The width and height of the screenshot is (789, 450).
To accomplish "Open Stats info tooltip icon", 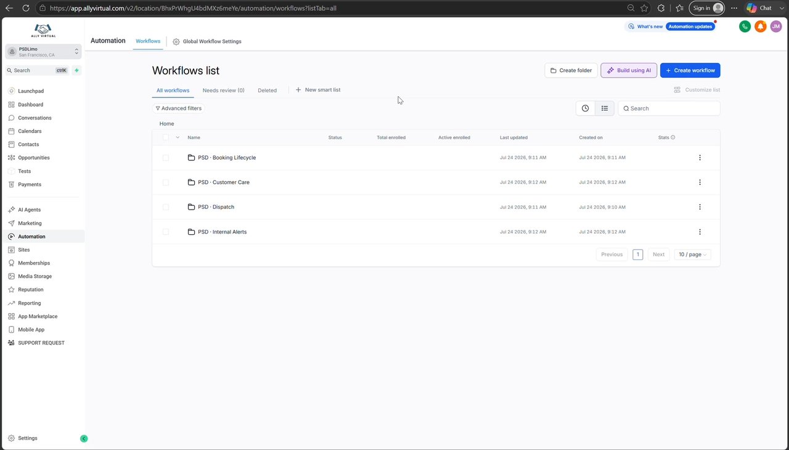I will click(x=672, y=137).
